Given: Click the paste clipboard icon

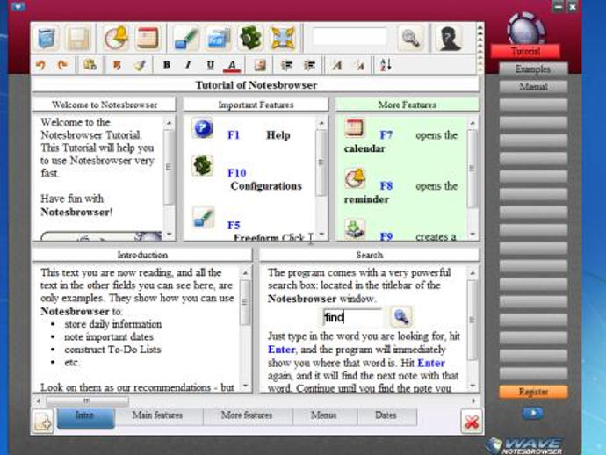Looking at the screenshot, I should click(x=90, y=65).
